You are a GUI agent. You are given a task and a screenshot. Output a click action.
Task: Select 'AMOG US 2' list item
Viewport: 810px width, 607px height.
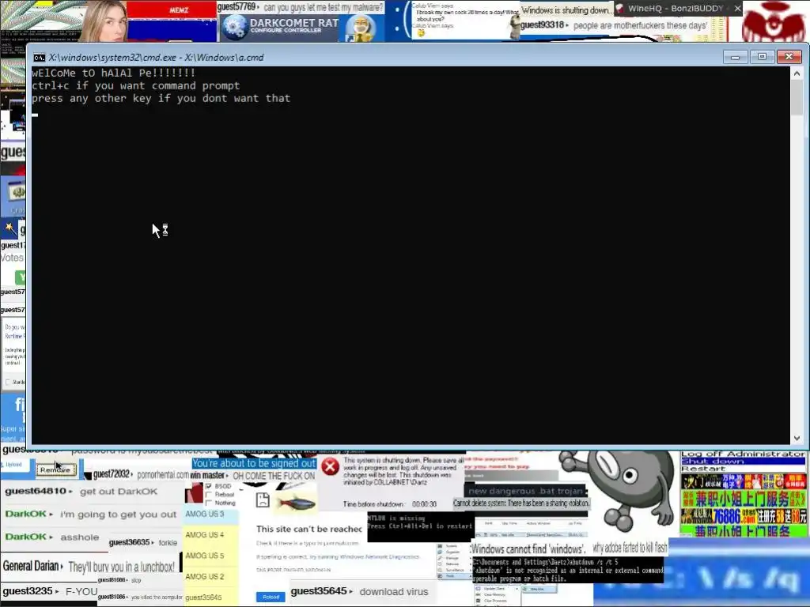pos(210,576)
